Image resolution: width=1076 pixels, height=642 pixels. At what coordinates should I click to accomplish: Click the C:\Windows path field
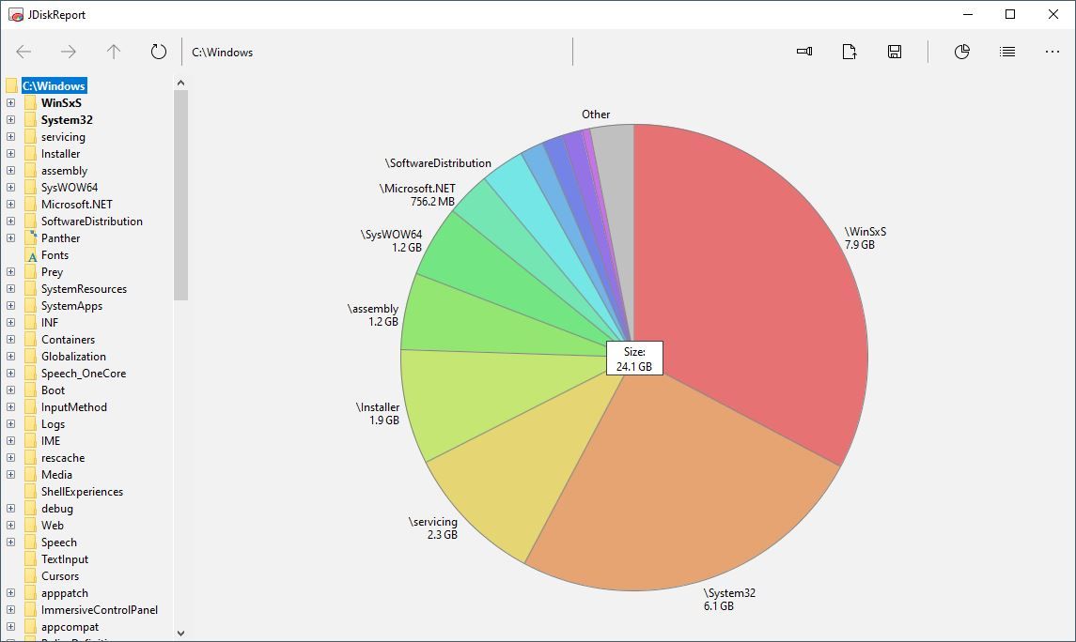pyautogui.click(x=376, y=52)
